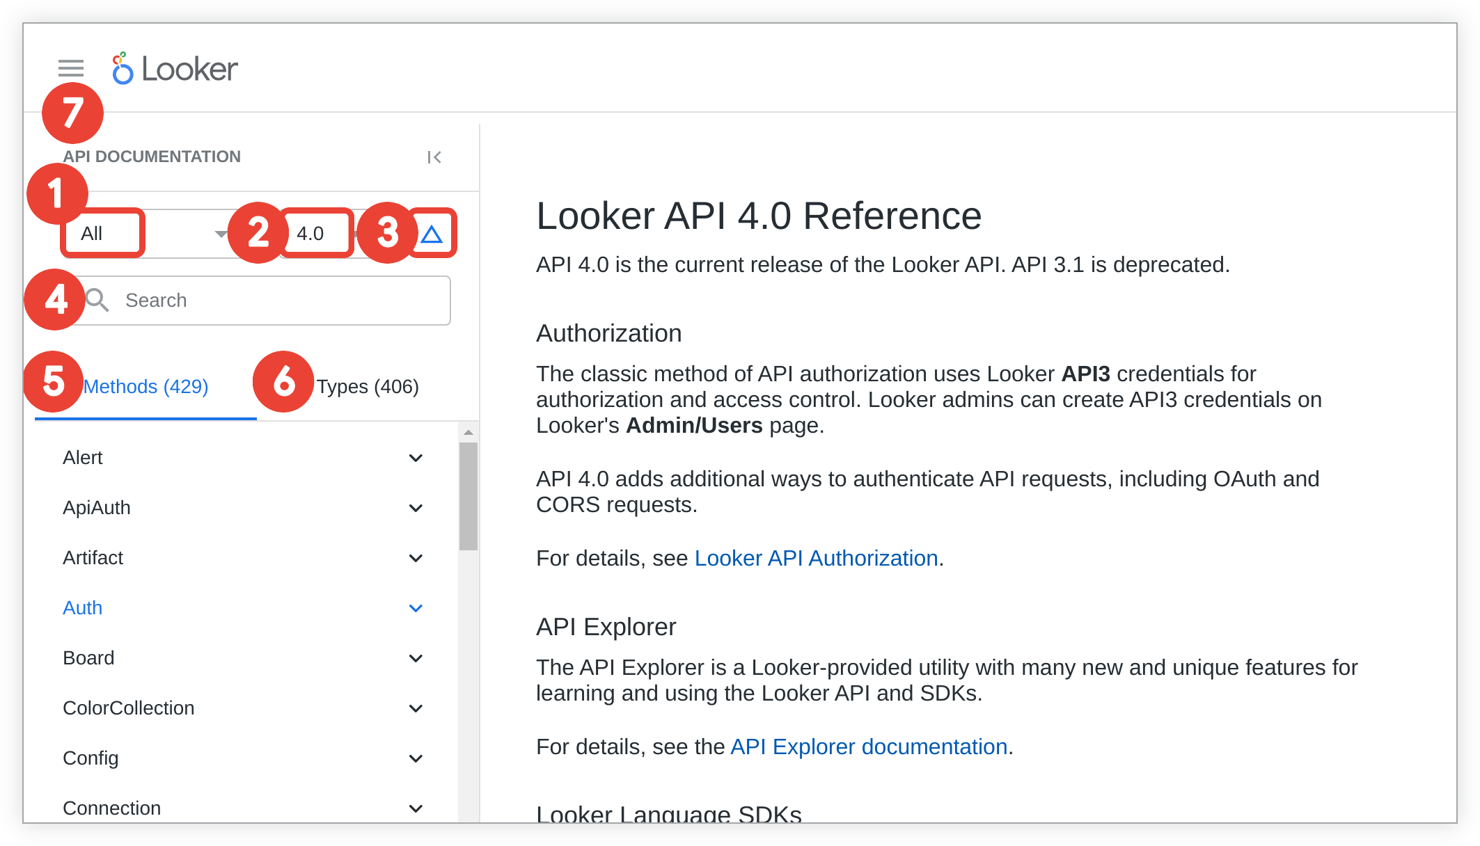Expand the Board methods group

pos(416,657)
